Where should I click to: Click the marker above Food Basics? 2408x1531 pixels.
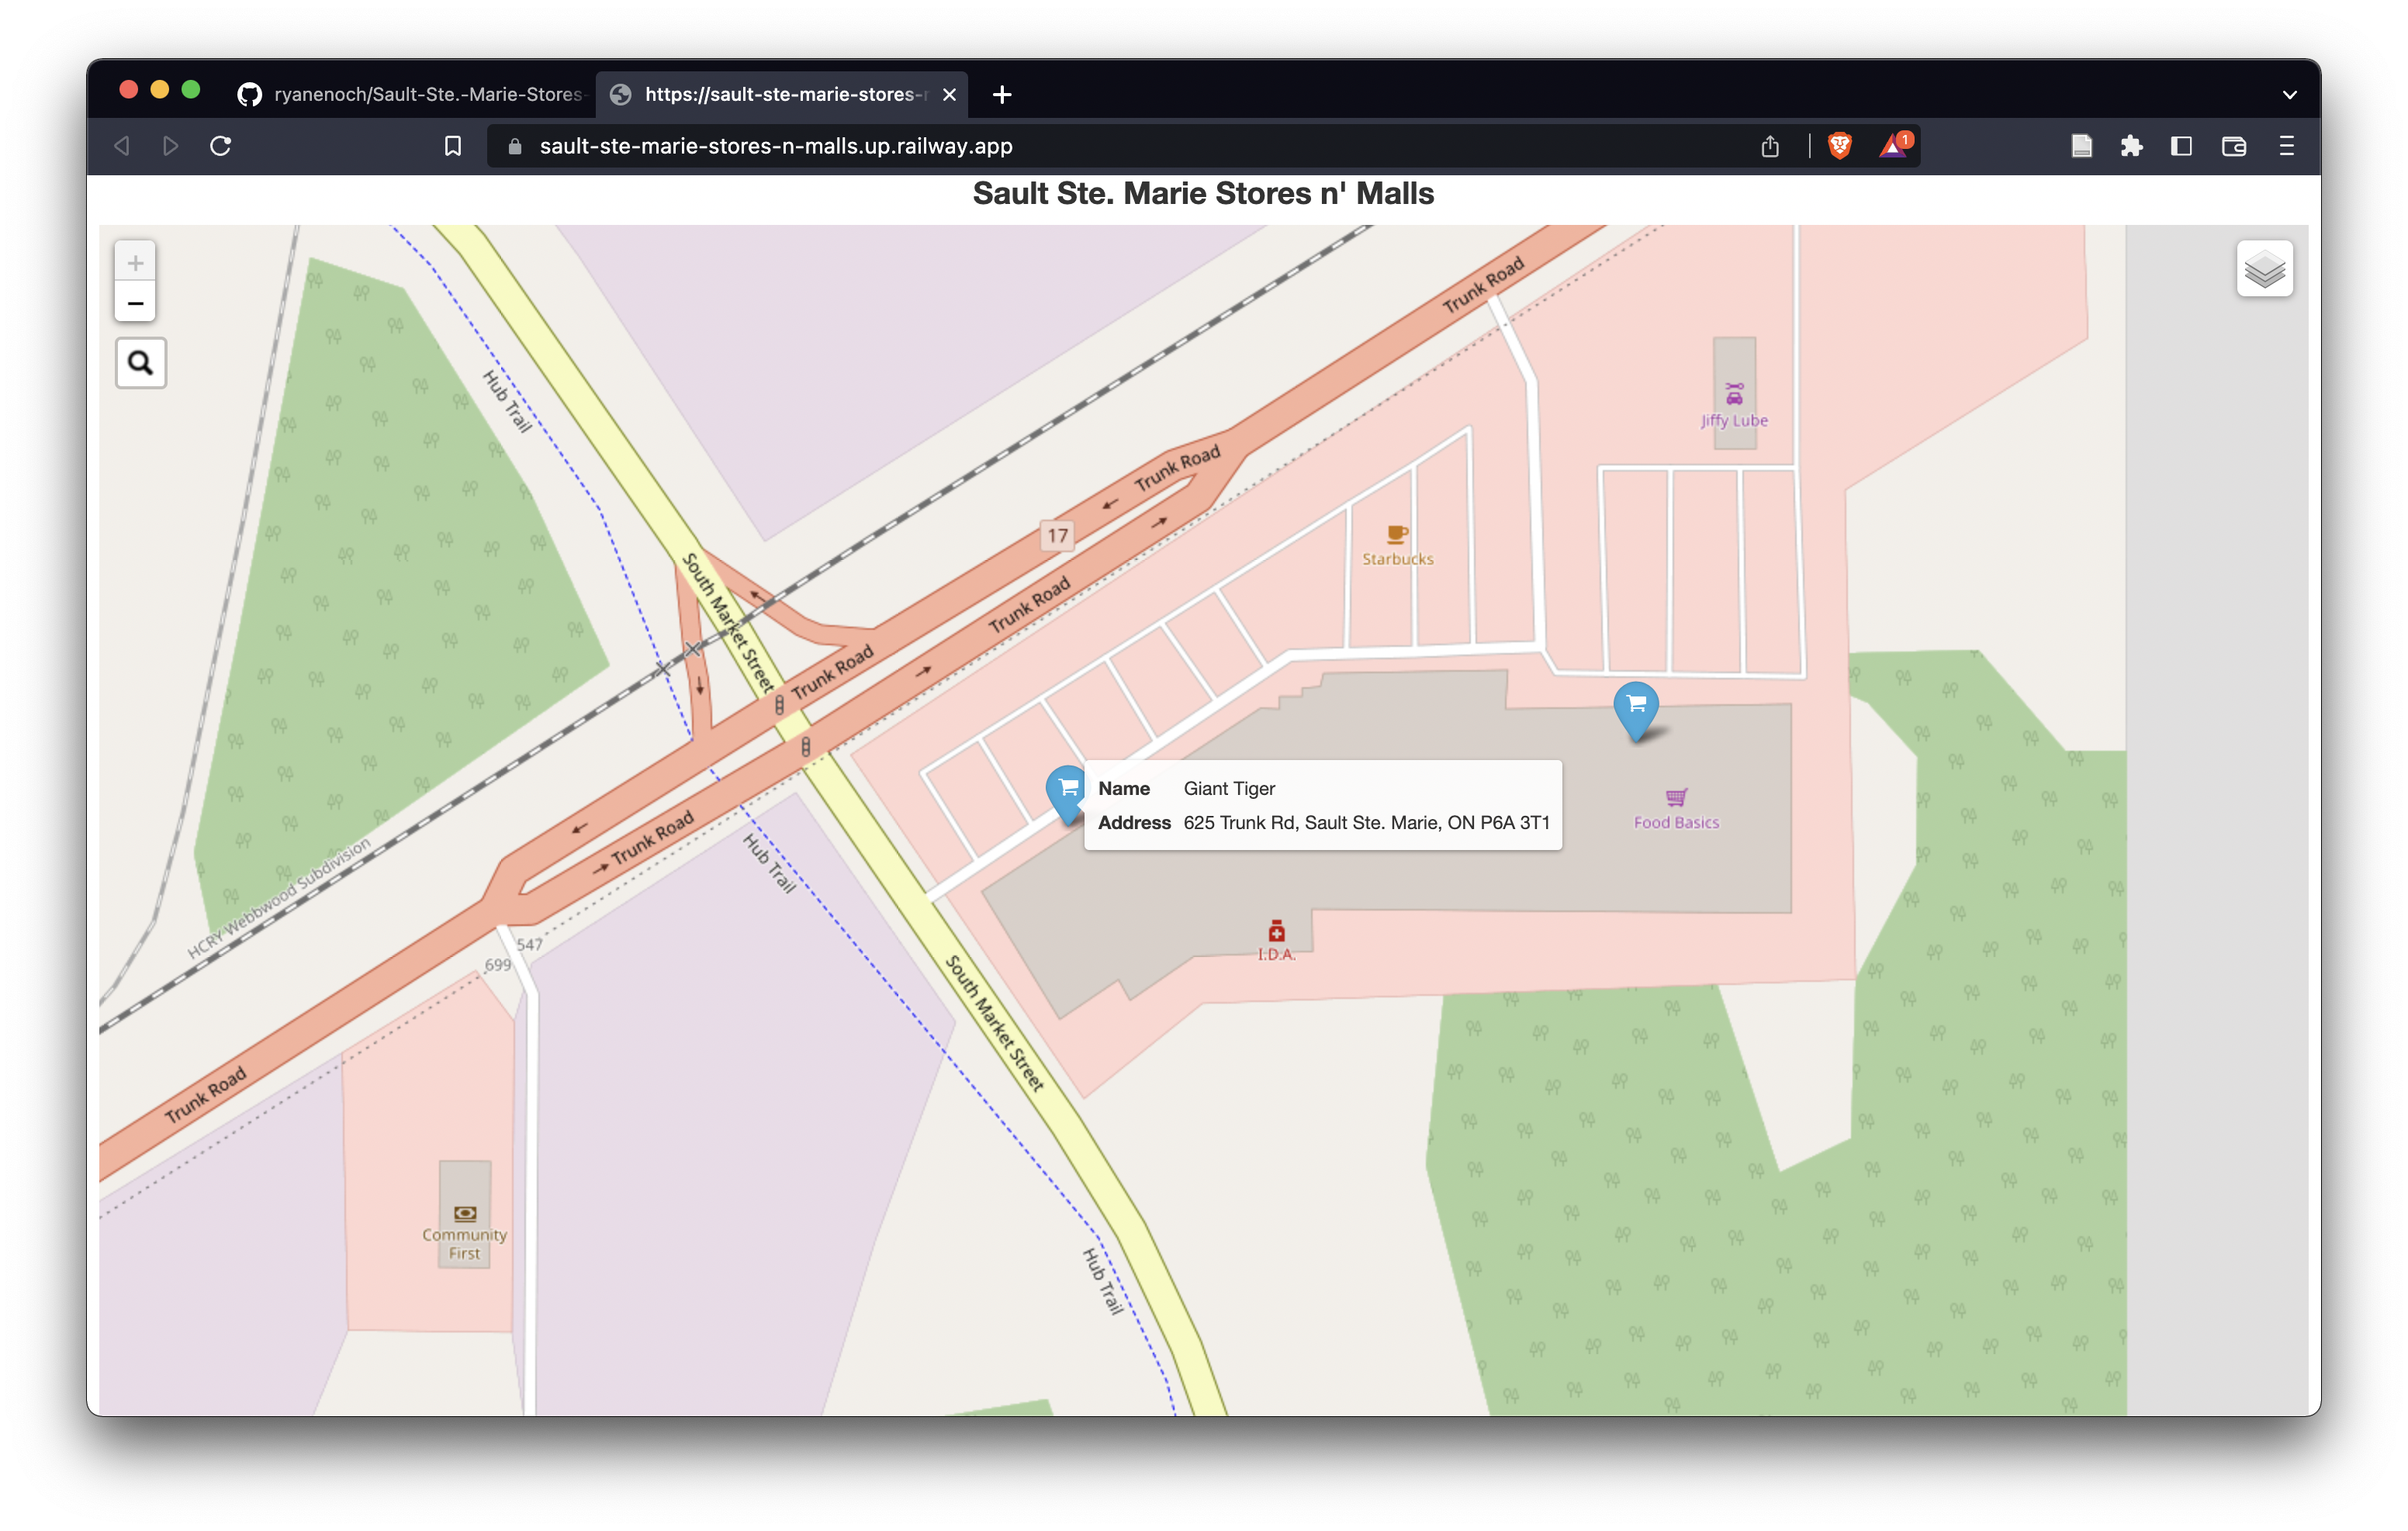pos(1636,707)
